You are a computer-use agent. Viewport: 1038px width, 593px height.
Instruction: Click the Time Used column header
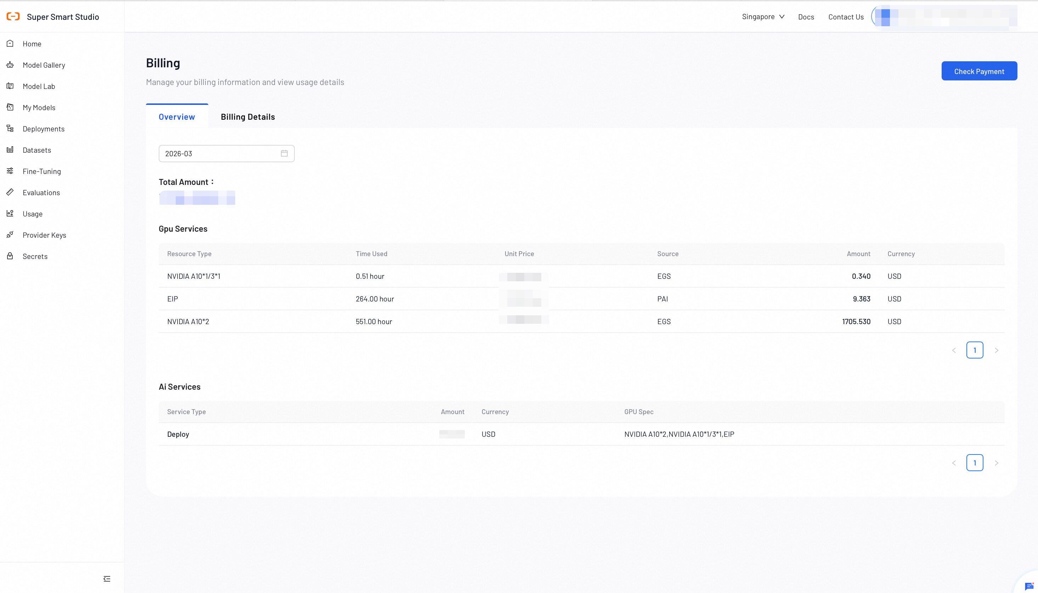[371, 254]
